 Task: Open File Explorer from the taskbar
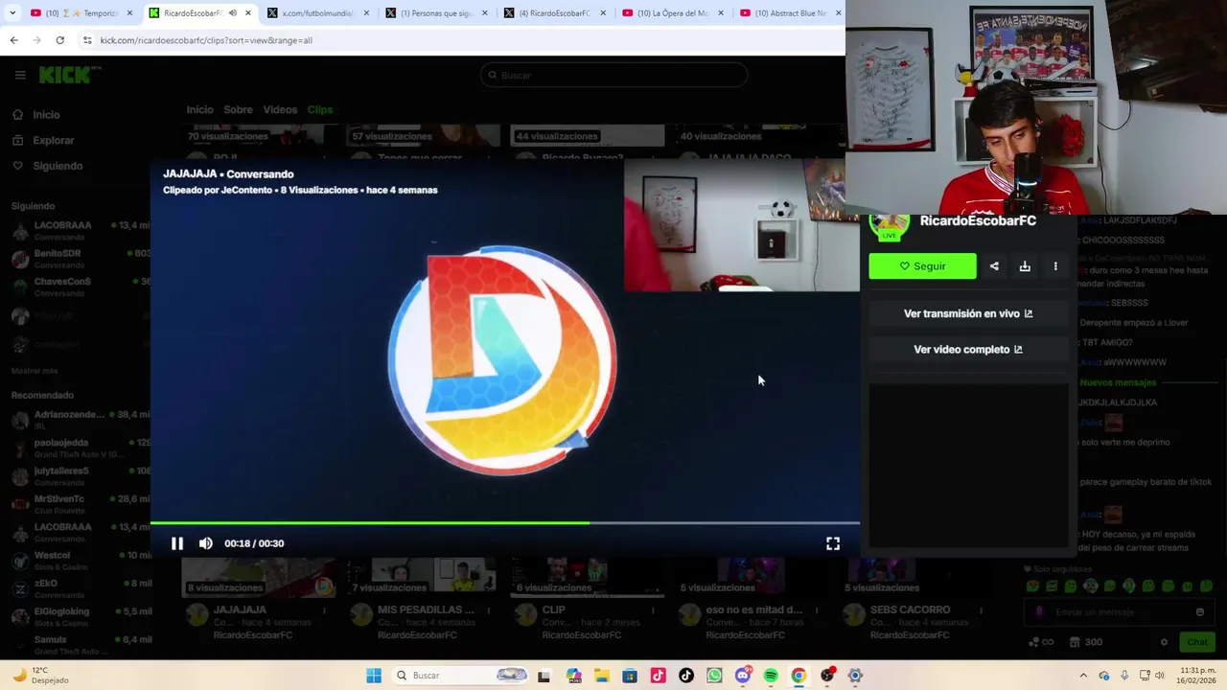601,676
